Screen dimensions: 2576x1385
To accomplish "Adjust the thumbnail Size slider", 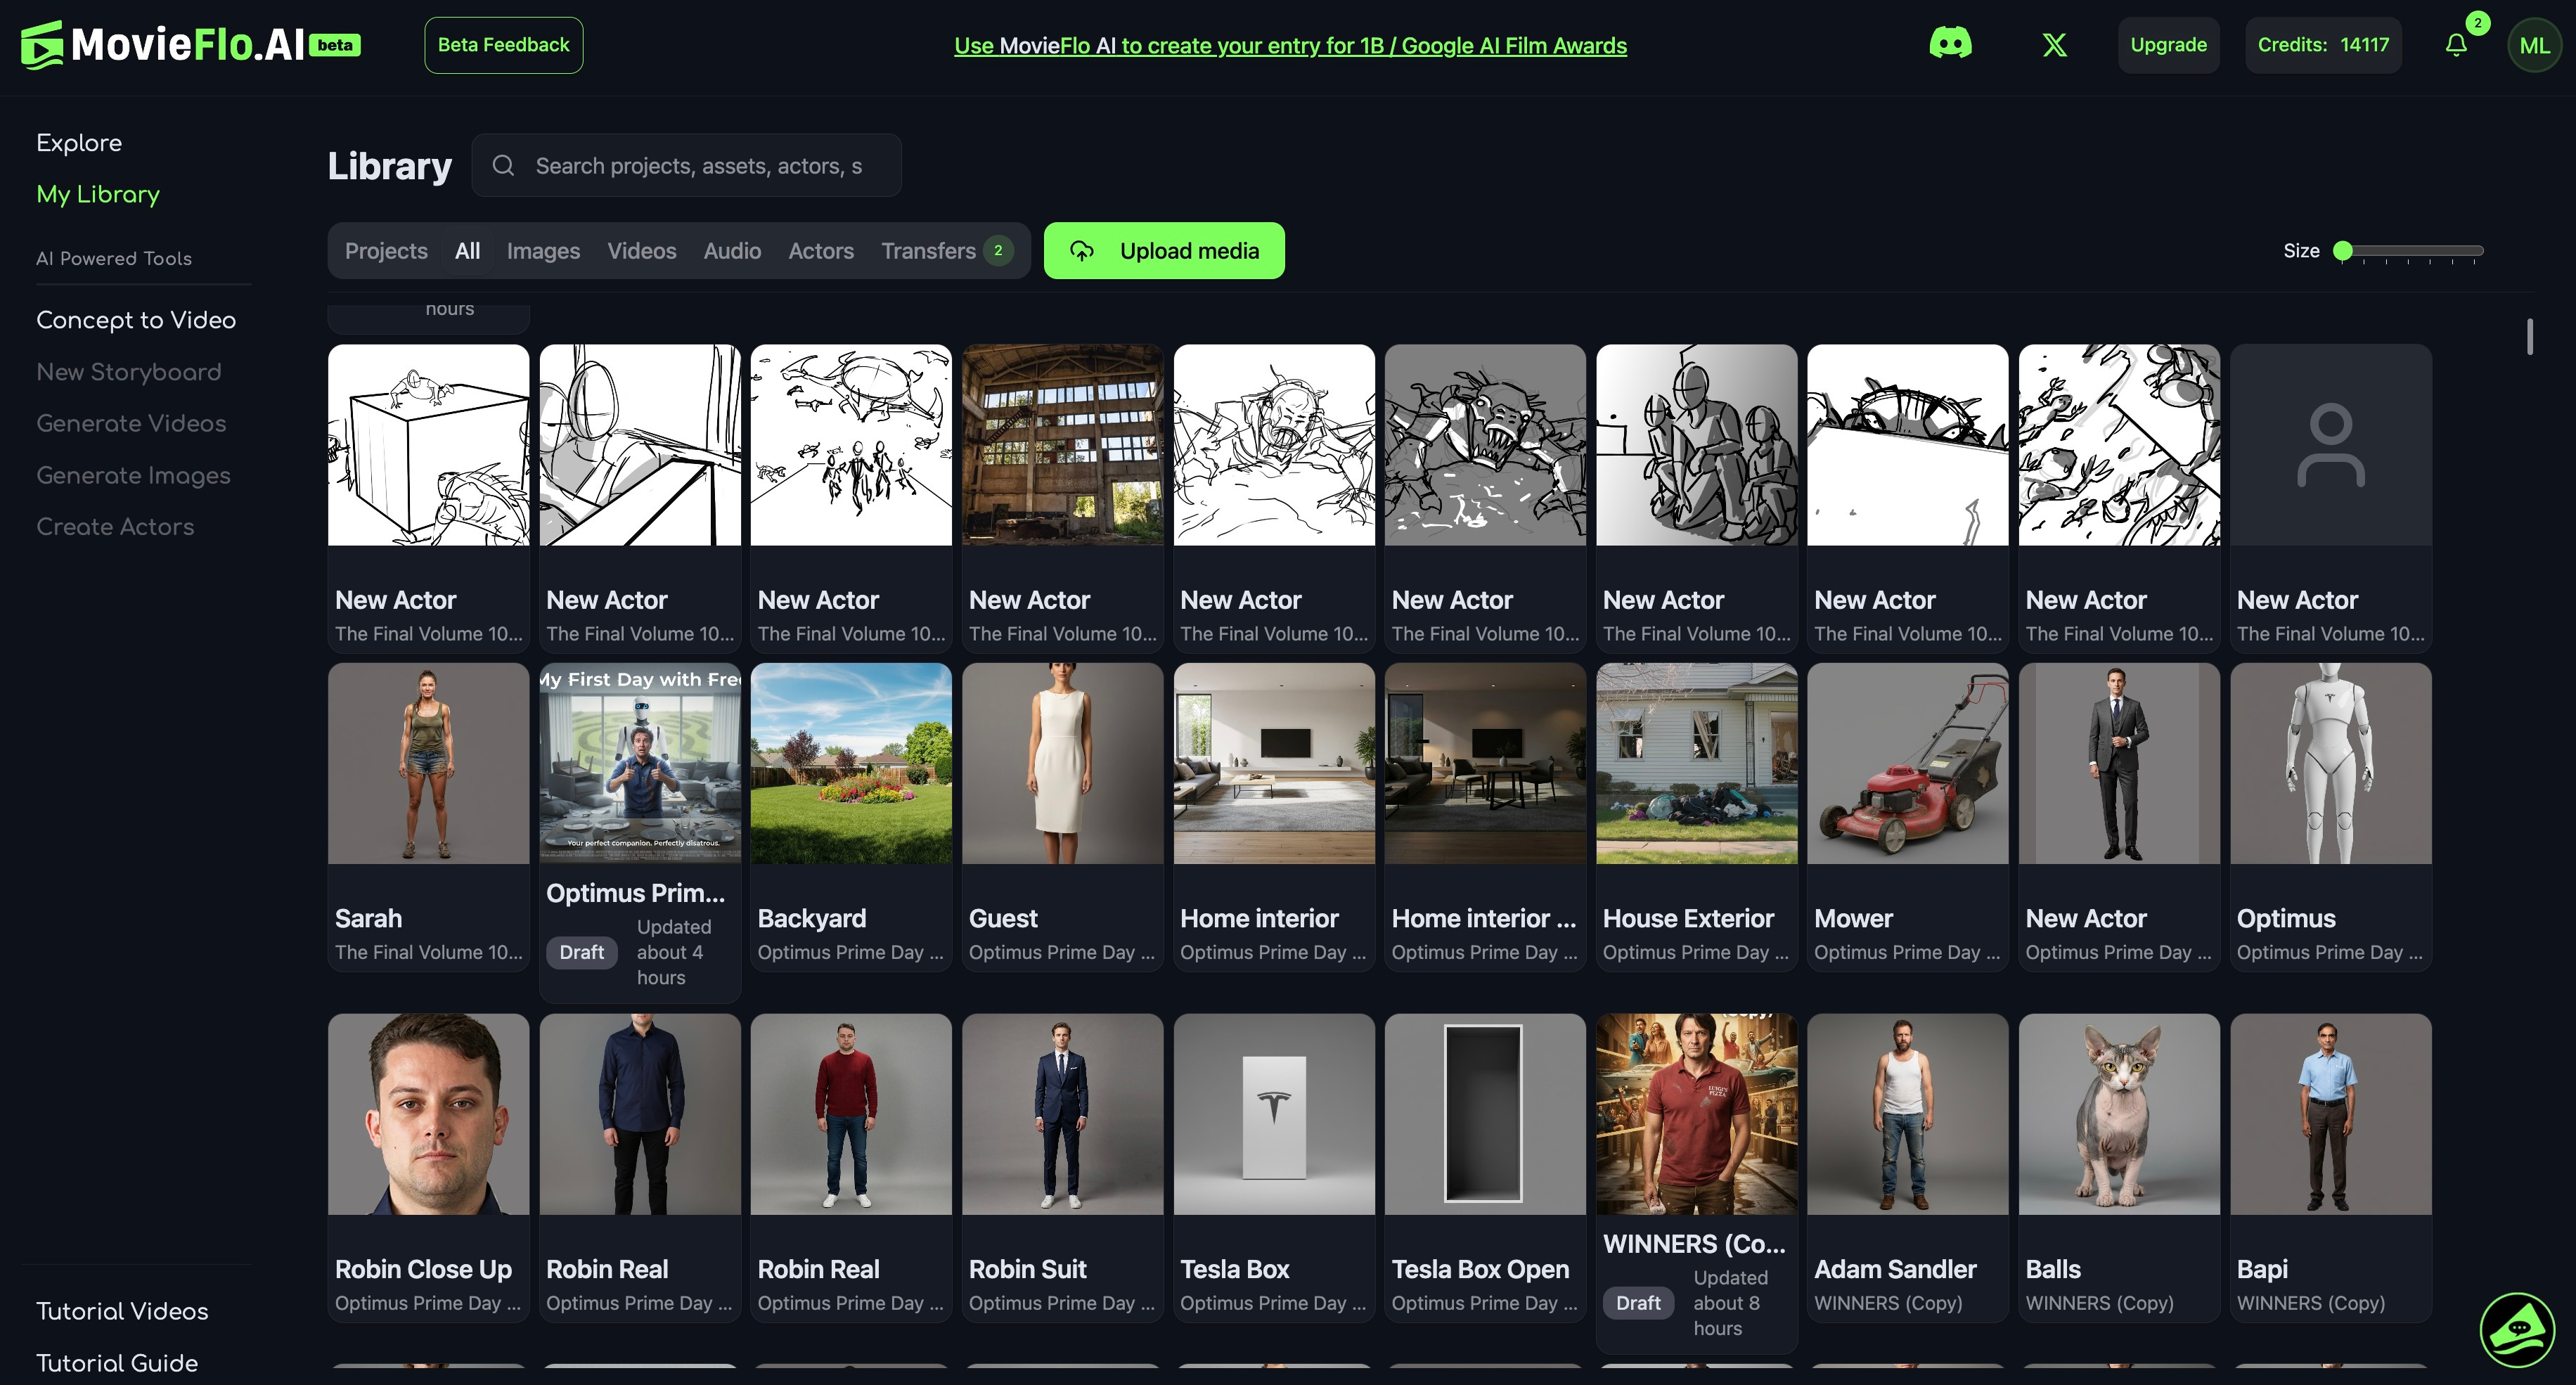I will [2343, 251].
